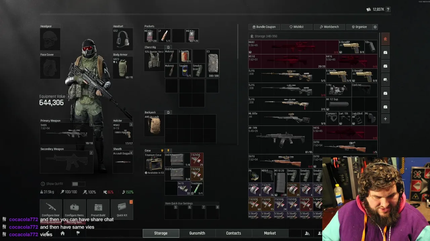Click the Bundle Coupon button

point(264,27)
